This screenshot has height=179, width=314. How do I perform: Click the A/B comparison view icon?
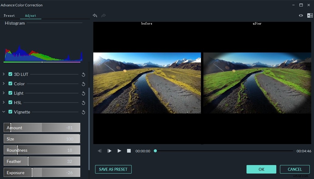(310, 15)
